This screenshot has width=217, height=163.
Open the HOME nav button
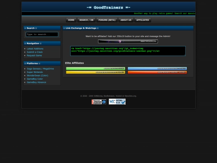(x=71, y=20)
